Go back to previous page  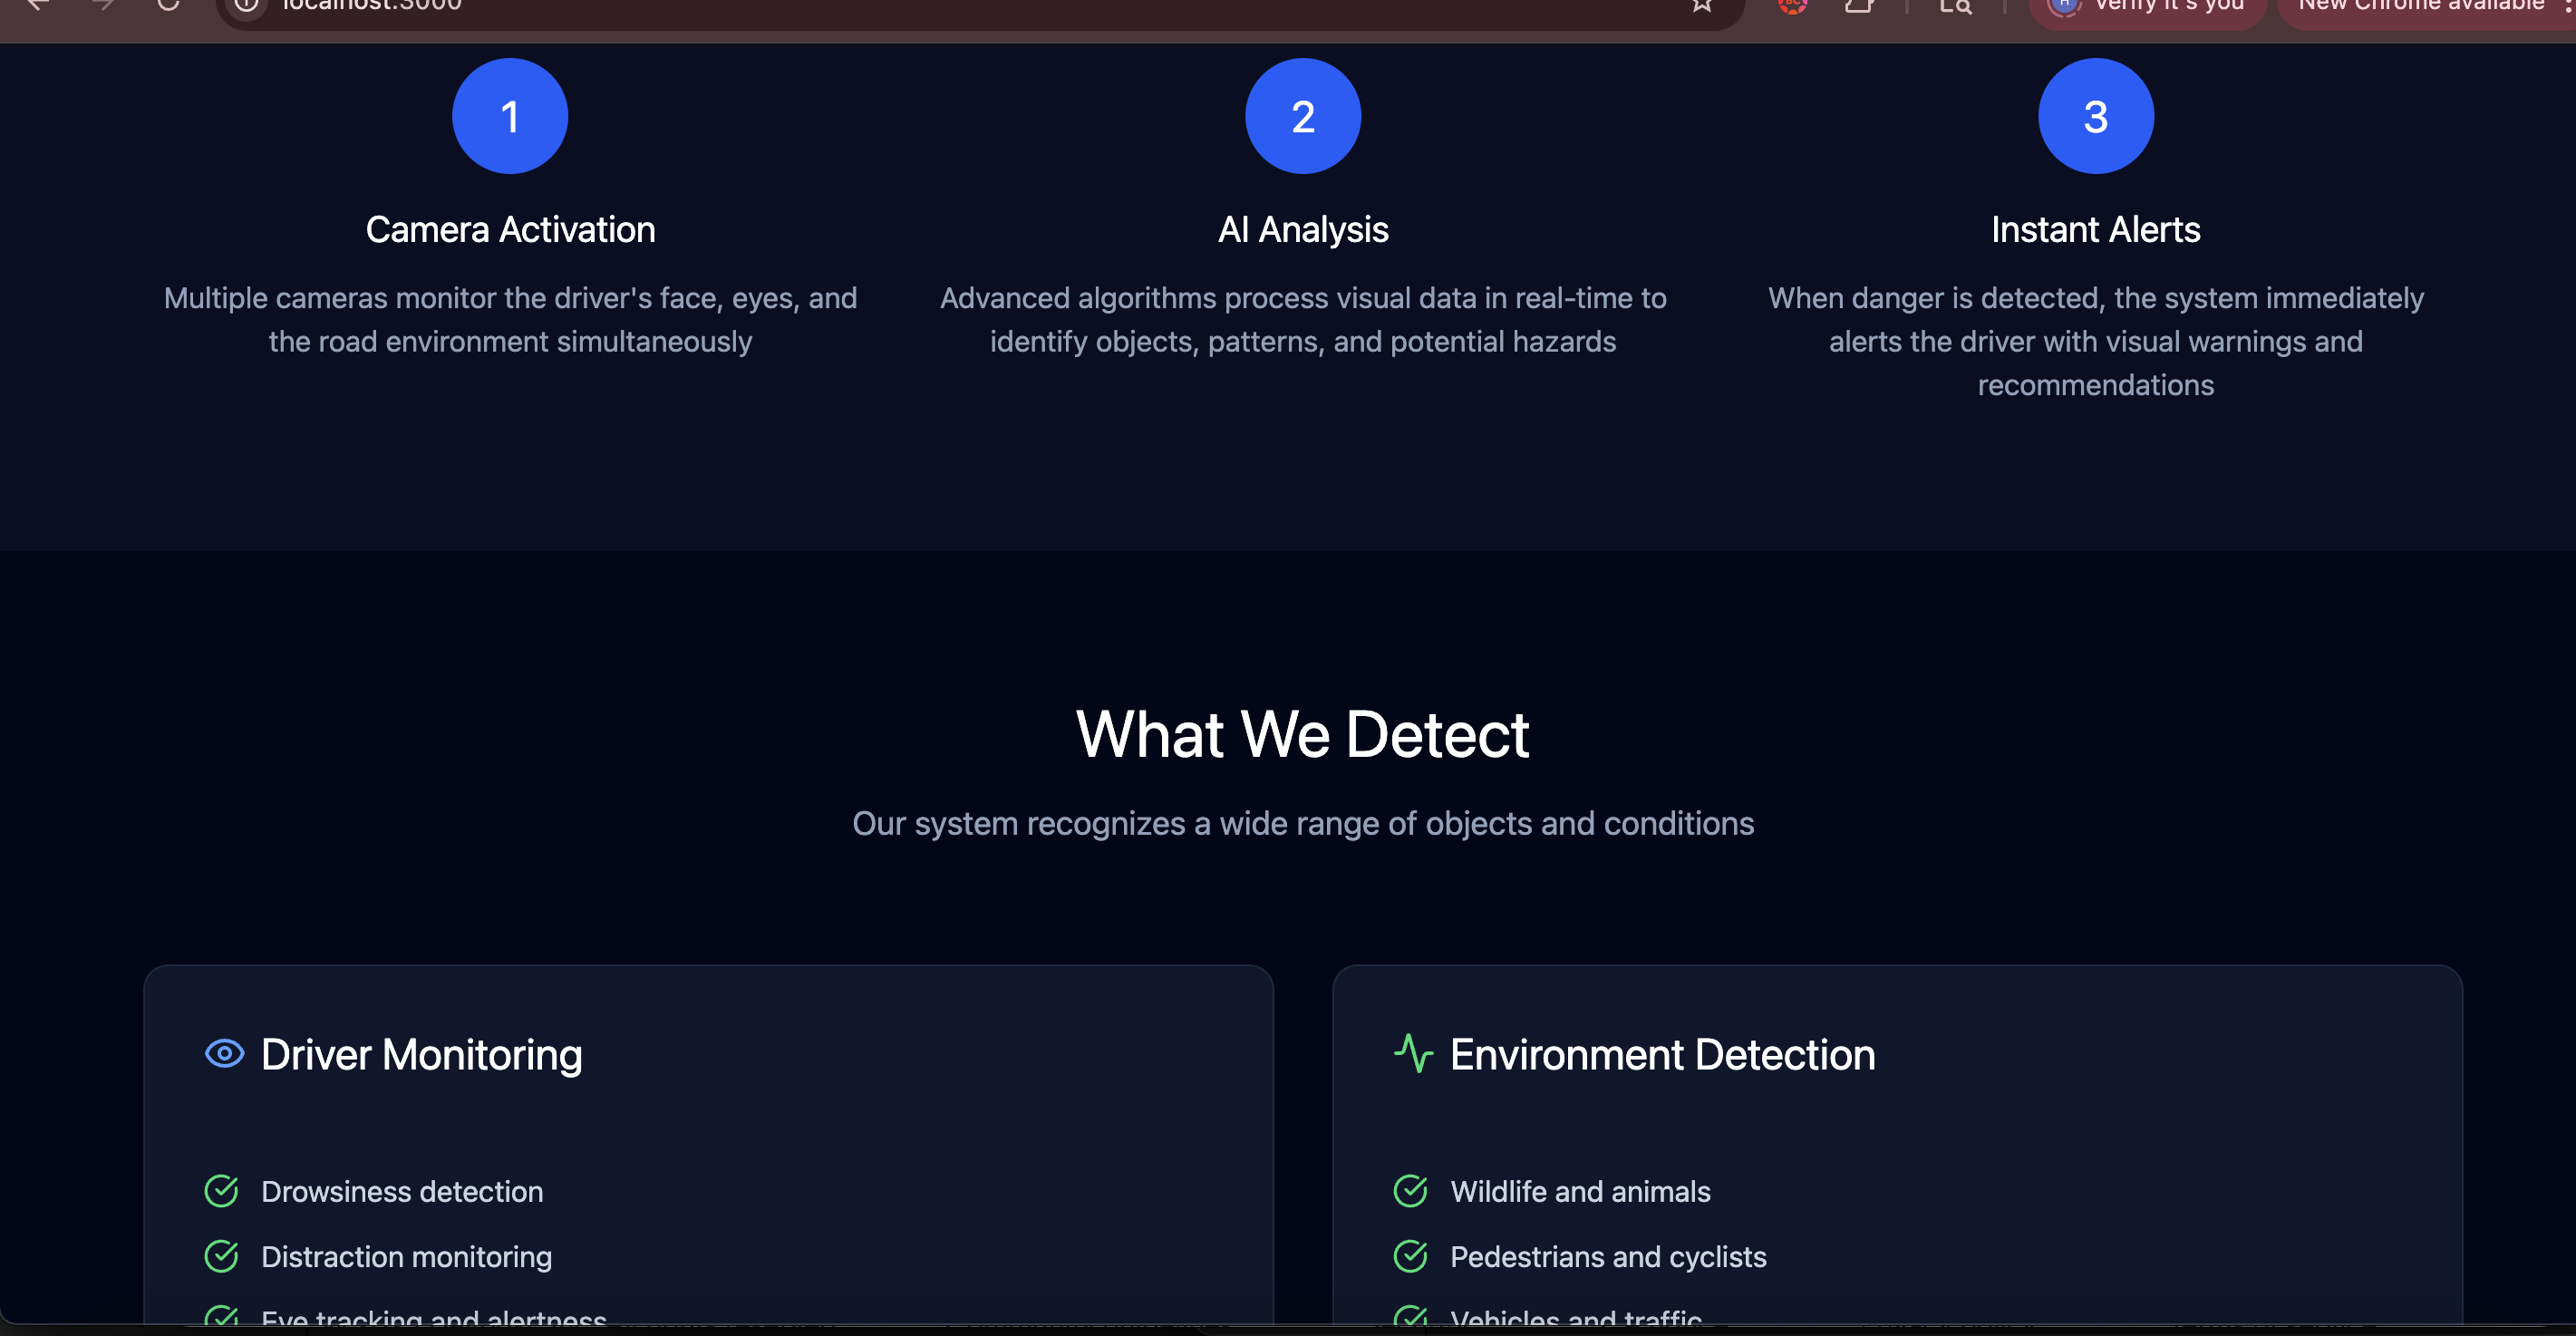point(38,5)
